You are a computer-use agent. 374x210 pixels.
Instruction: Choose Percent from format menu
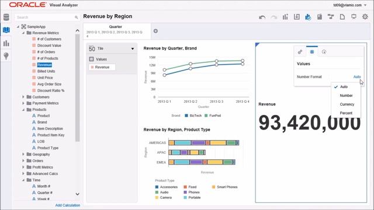click(x=346, y=113)
